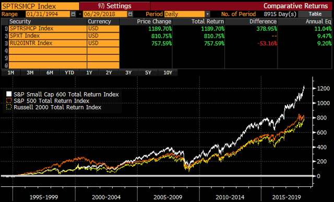Select the YTD range tab

click(69, 73)
